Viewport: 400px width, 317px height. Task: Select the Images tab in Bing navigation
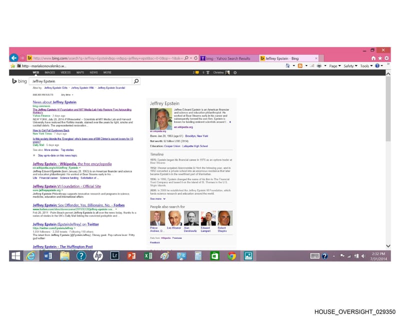49,72
